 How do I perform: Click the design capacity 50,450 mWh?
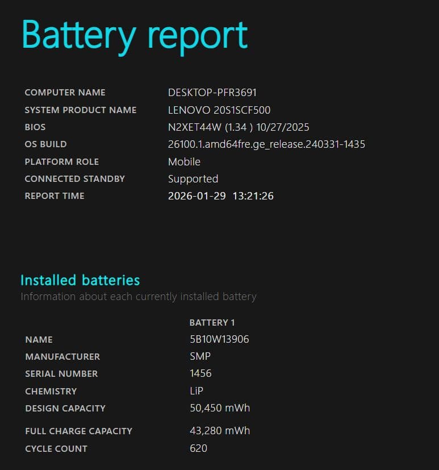(219, 408)
